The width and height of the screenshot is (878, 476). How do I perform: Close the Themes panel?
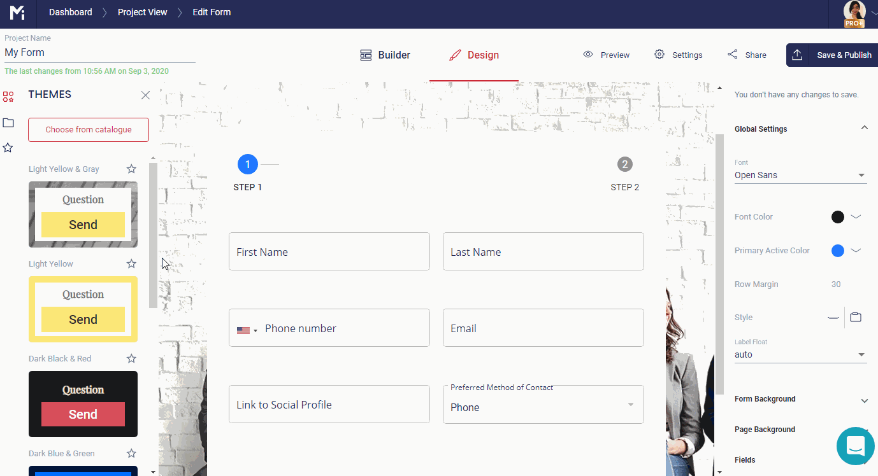click(x=145, y=95)
